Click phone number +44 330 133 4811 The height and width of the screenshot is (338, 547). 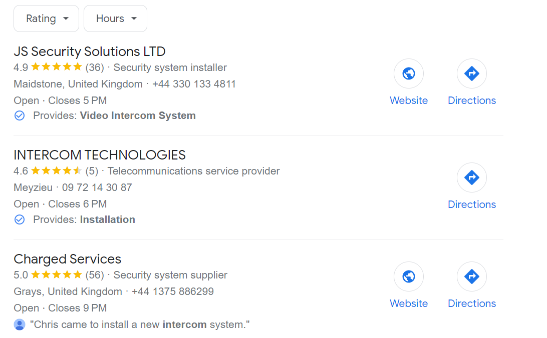click(193, 84)
